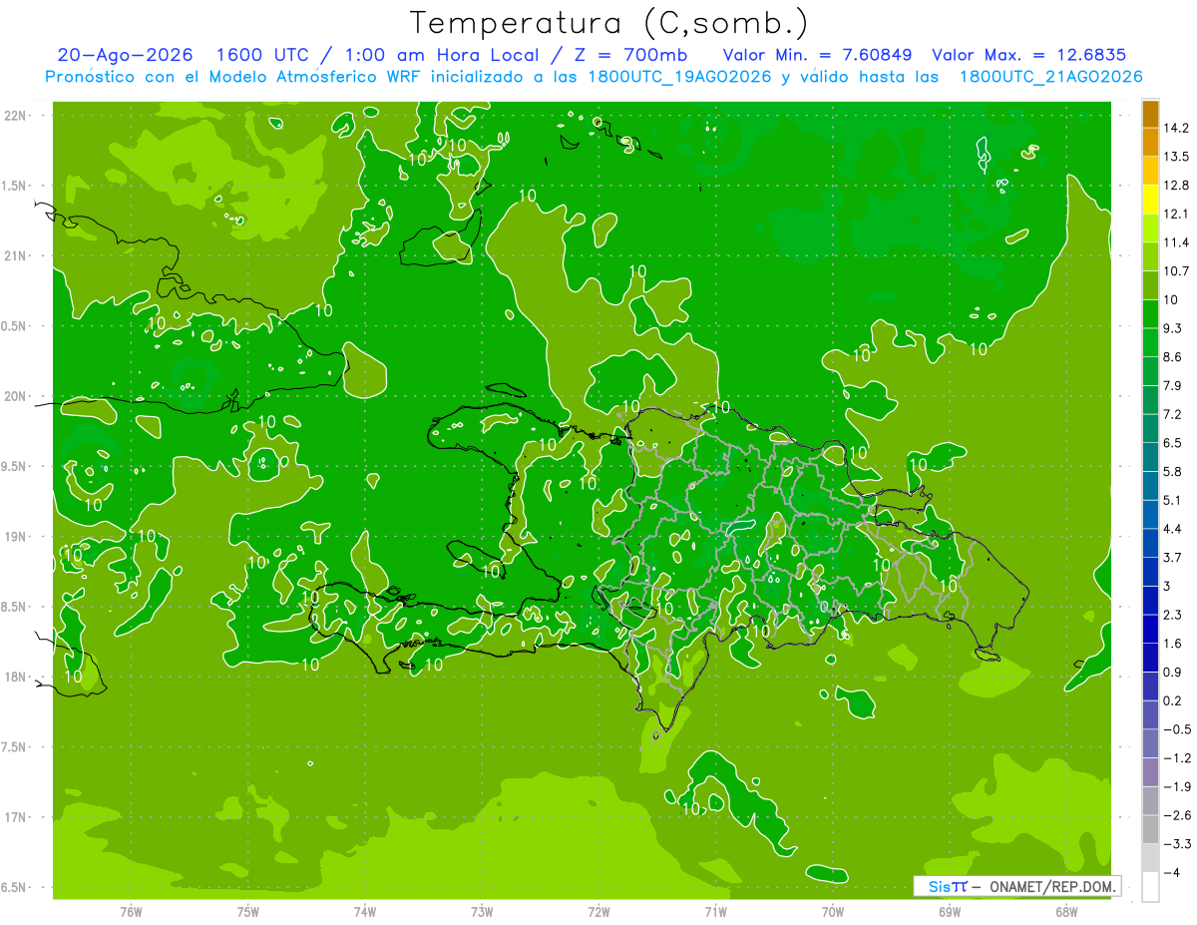Click the '70W' longitude label

pos(832,912)
